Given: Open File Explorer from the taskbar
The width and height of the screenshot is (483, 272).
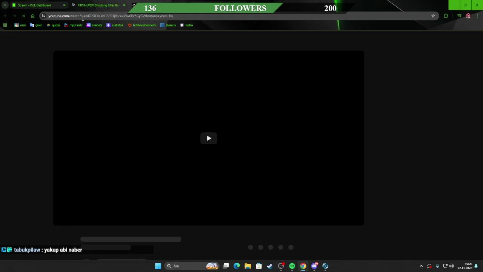Looking at the screenshot, I should tap(248, 266).
